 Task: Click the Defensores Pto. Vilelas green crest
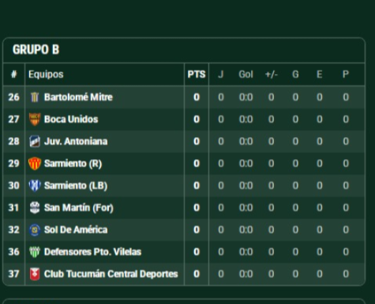[35, 252]
